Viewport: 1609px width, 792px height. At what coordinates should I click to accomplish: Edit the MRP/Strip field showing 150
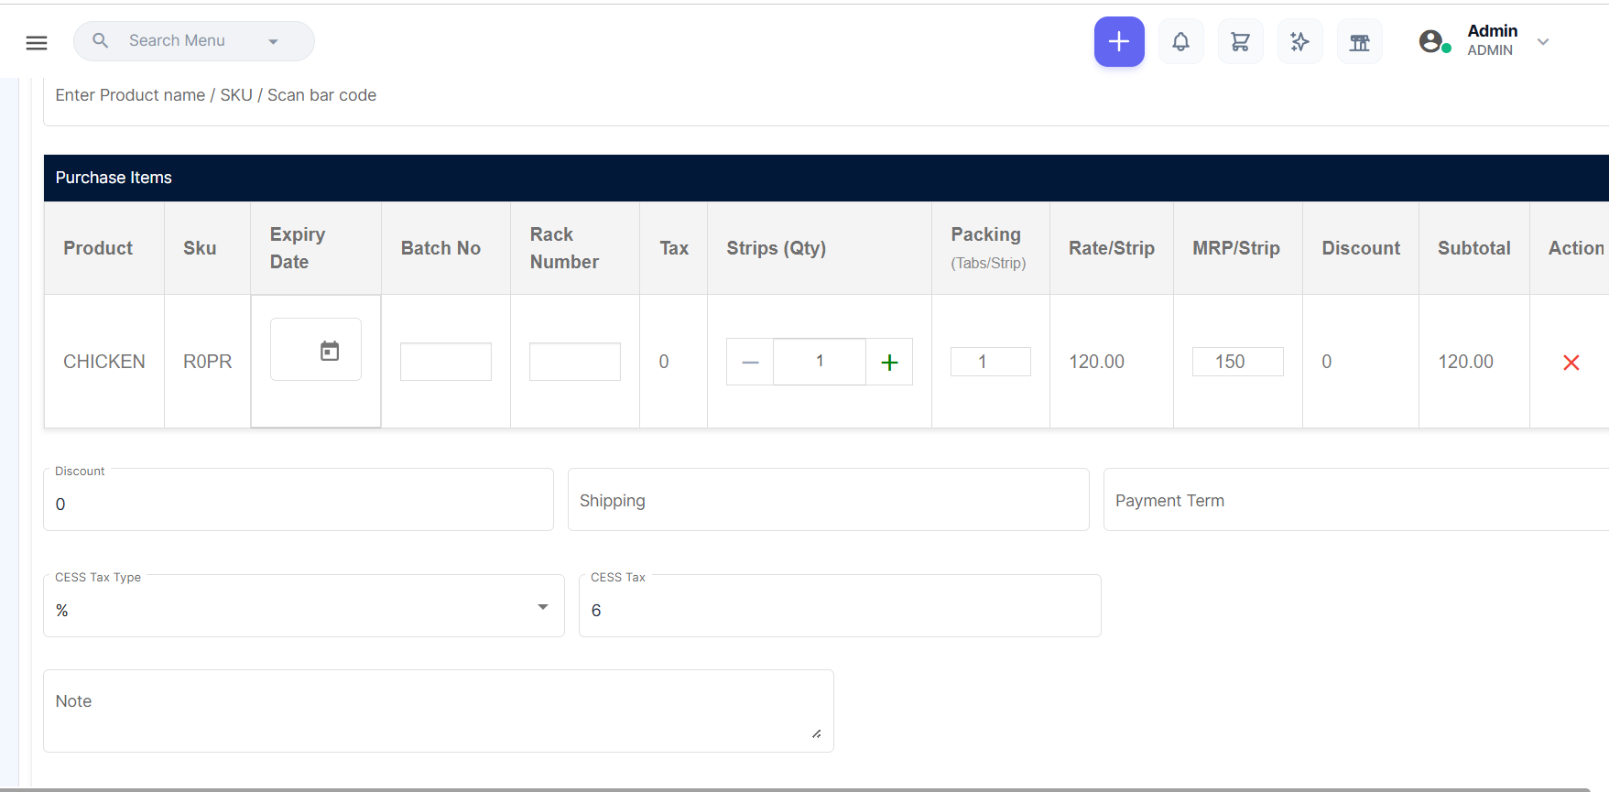[1238, 362]
